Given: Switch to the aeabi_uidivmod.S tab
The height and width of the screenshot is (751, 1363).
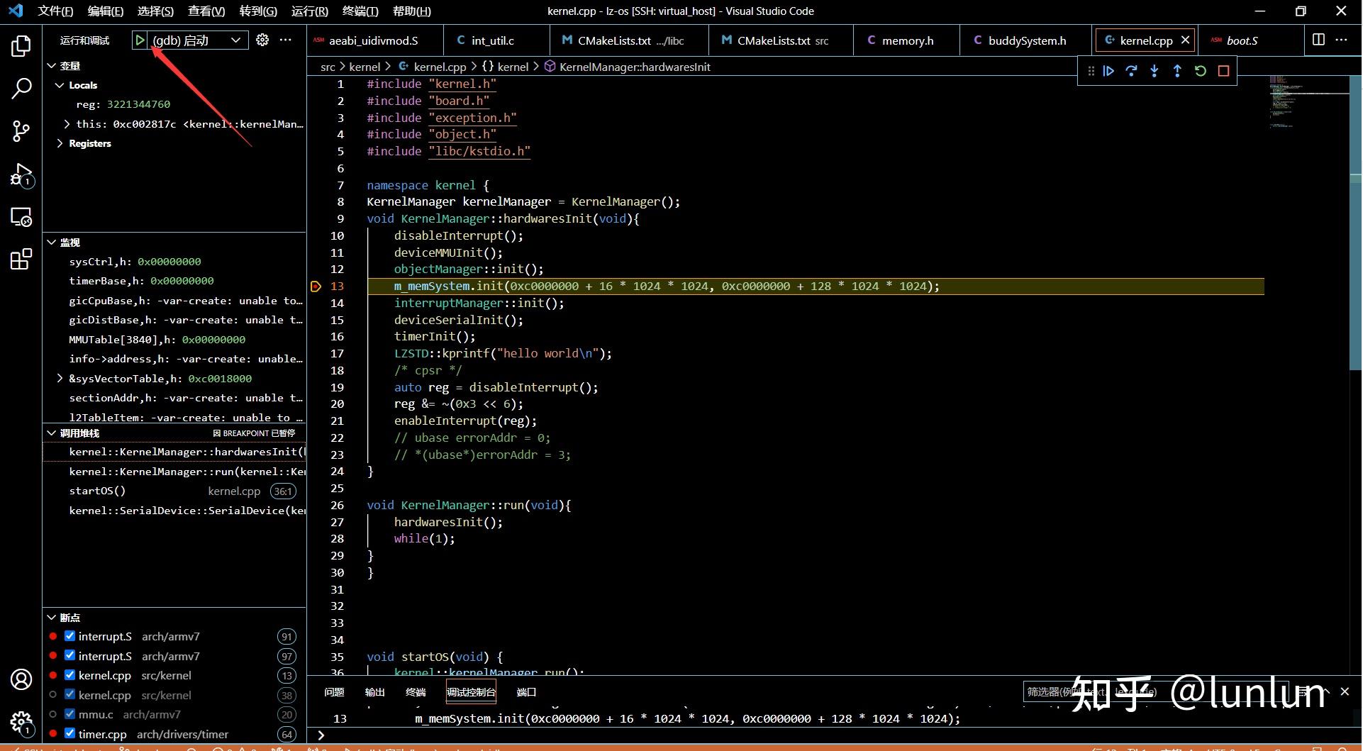Looking at the screenshot, I should [x=374, y=40].
